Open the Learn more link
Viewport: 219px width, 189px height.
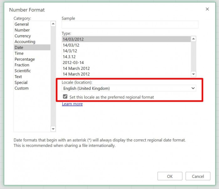pos(72,104)
